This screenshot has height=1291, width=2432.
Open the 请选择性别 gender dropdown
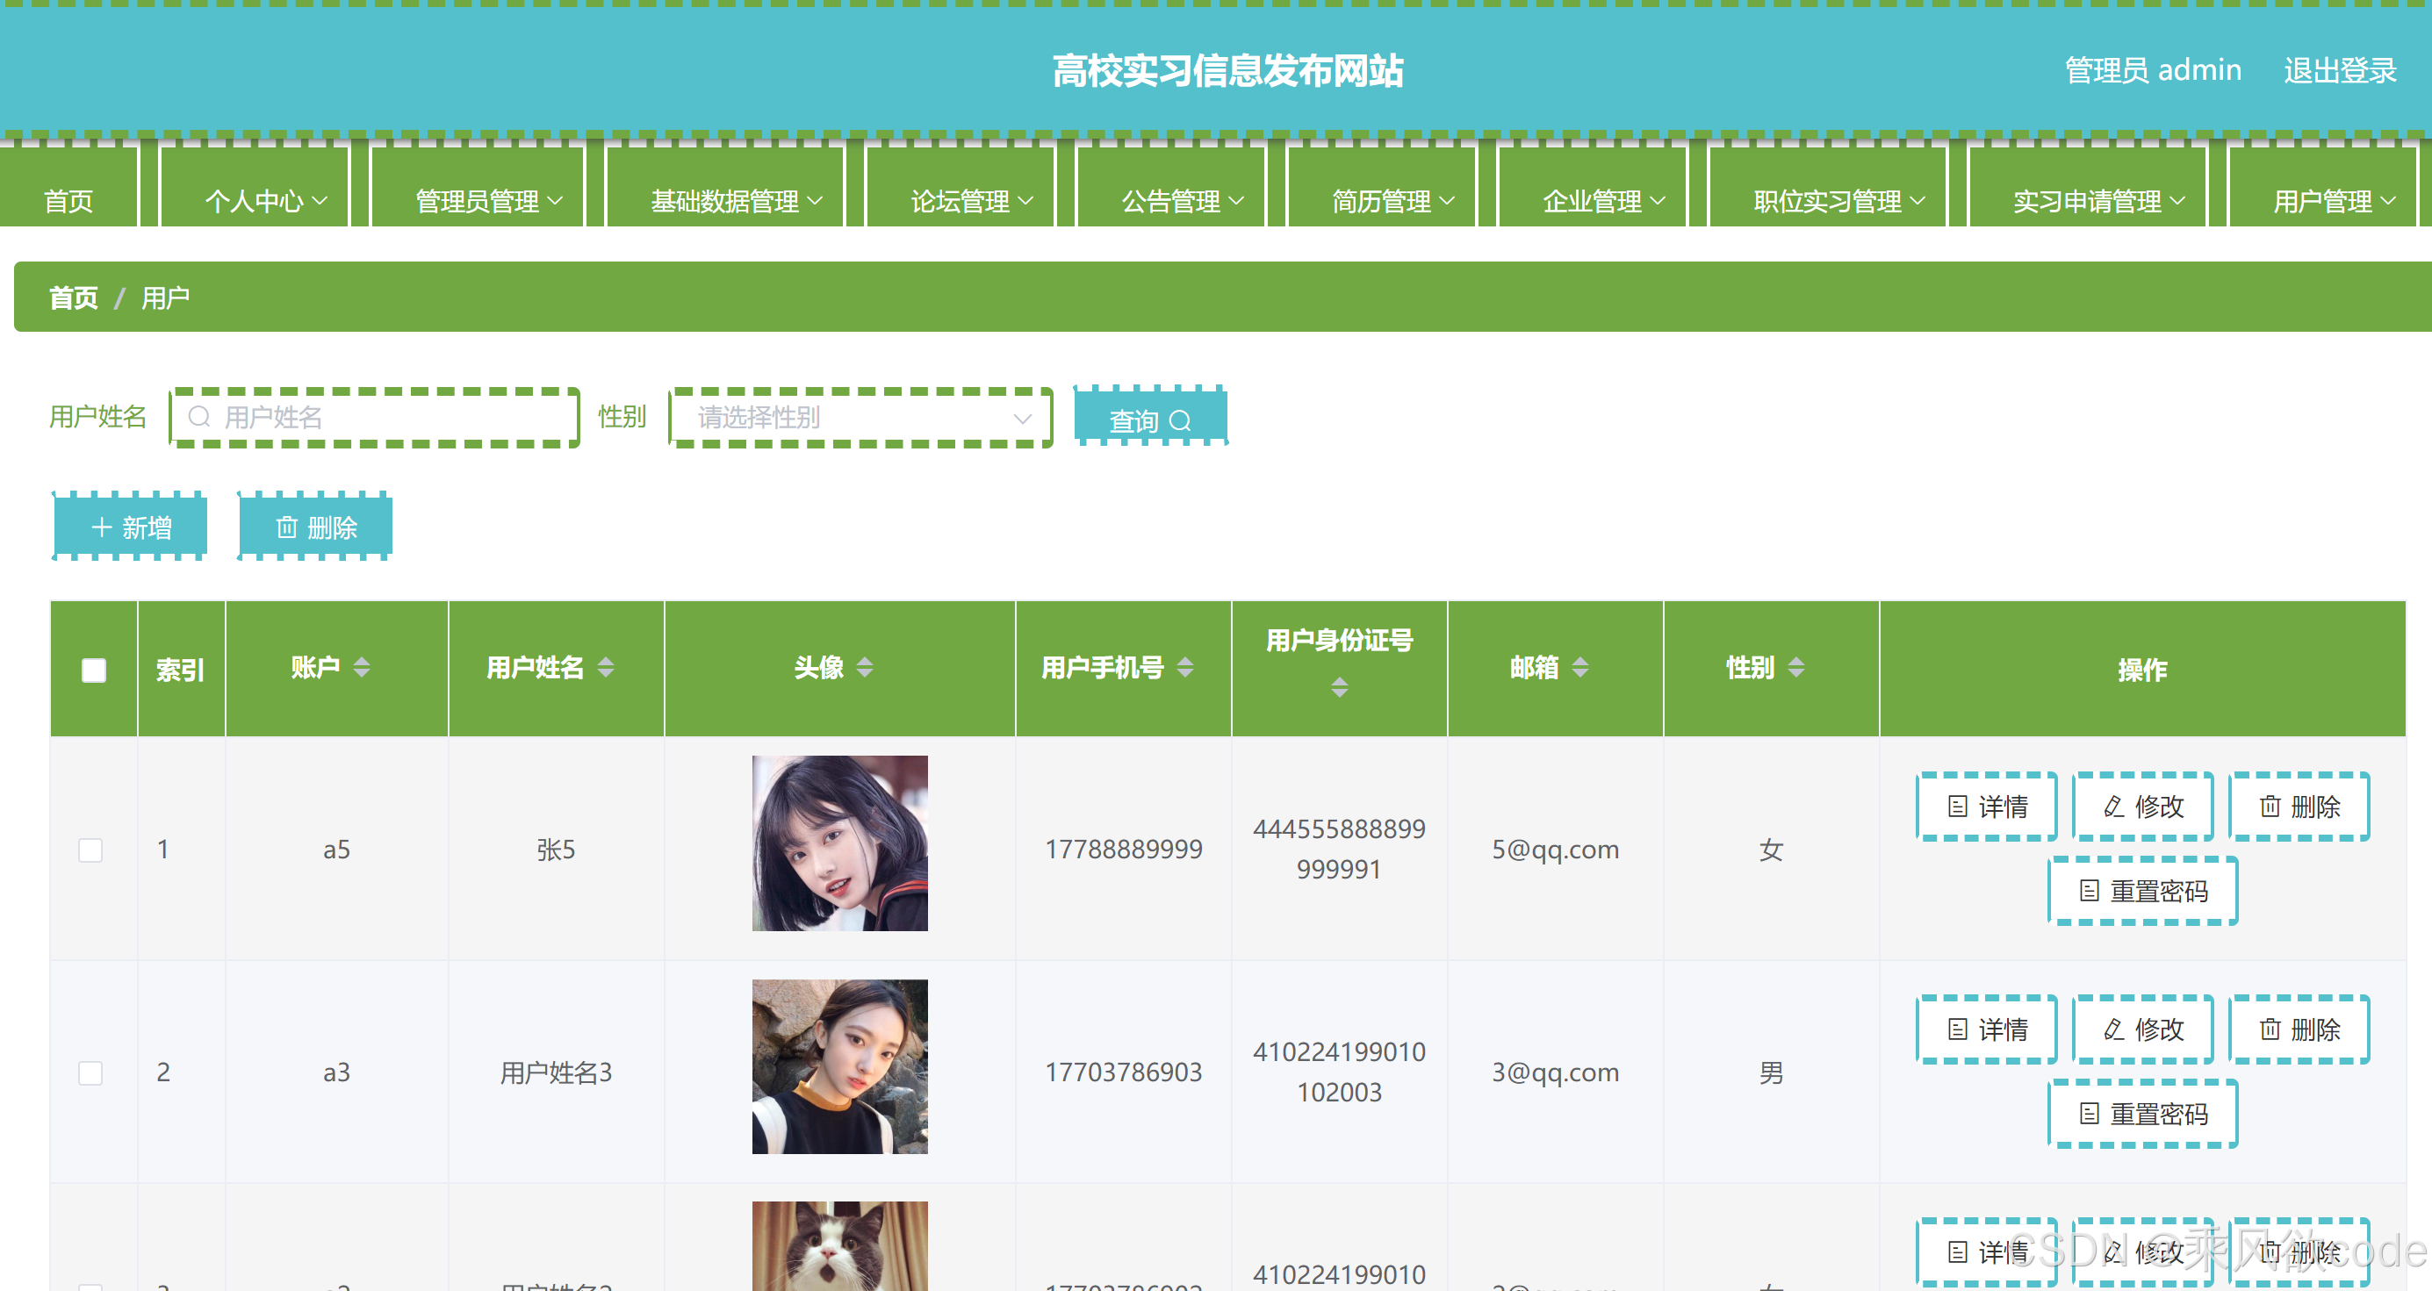pos(860,417)
